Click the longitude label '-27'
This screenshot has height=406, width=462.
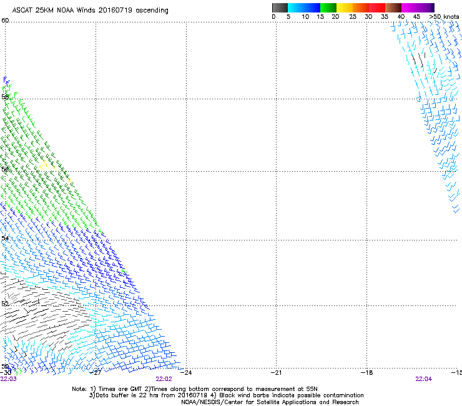(96, 372)
